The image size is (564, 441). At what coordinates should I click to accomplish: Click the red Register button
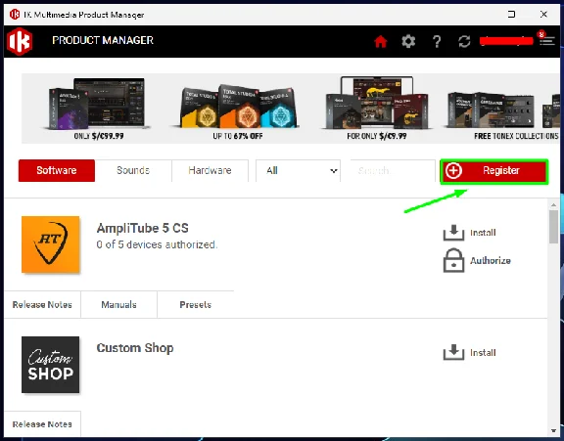[494, 171]
